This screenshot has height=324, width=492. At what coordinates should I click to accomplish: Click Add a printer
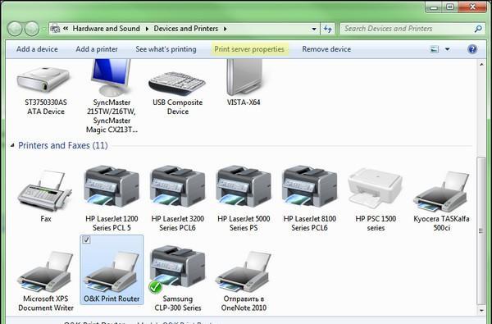(97, 49)
